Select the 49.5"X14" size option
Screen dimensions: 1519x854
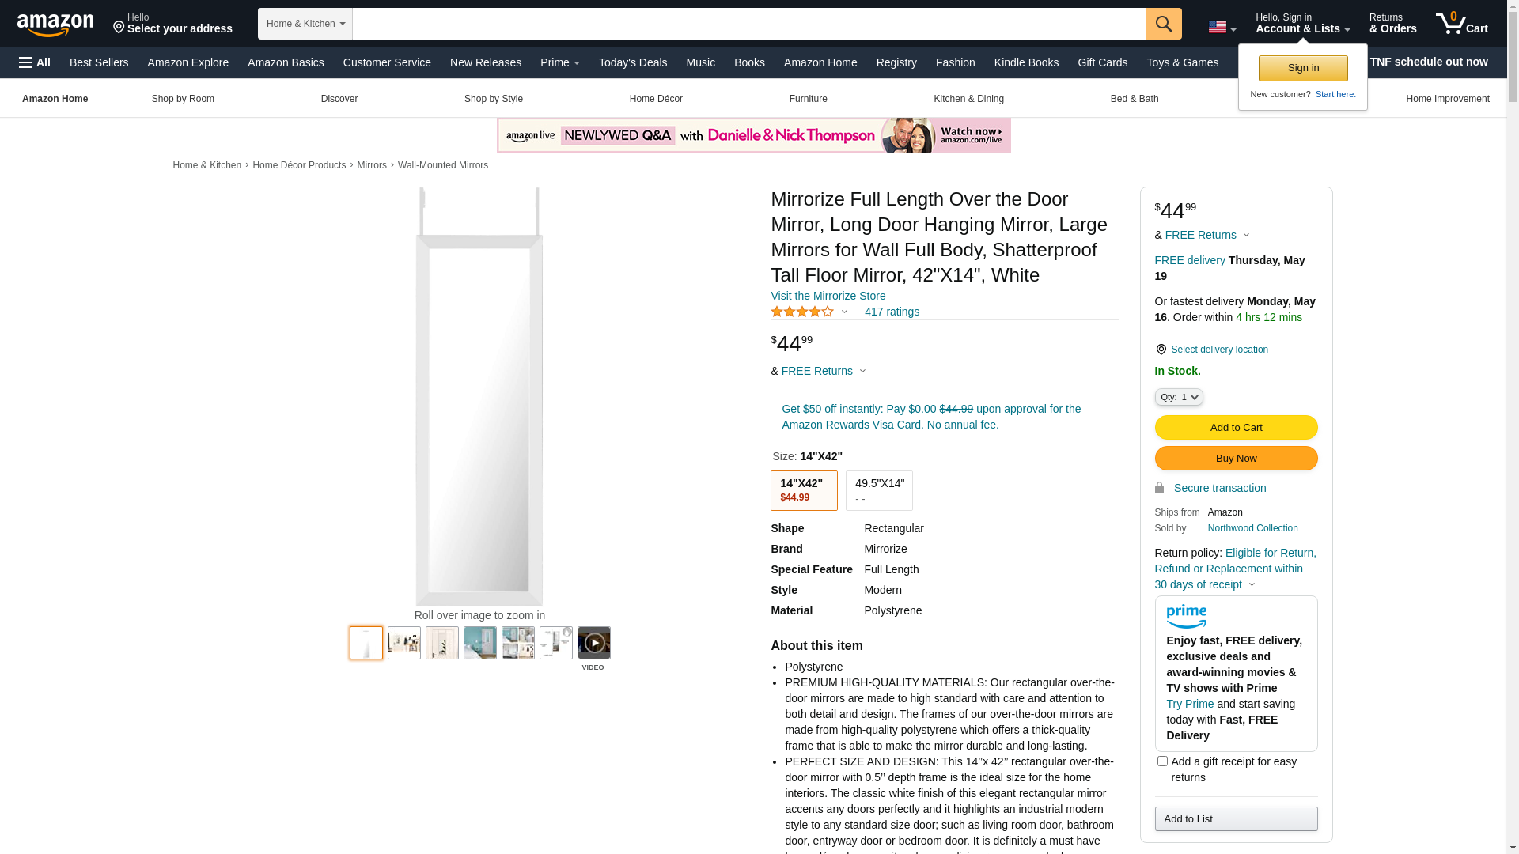879,490
